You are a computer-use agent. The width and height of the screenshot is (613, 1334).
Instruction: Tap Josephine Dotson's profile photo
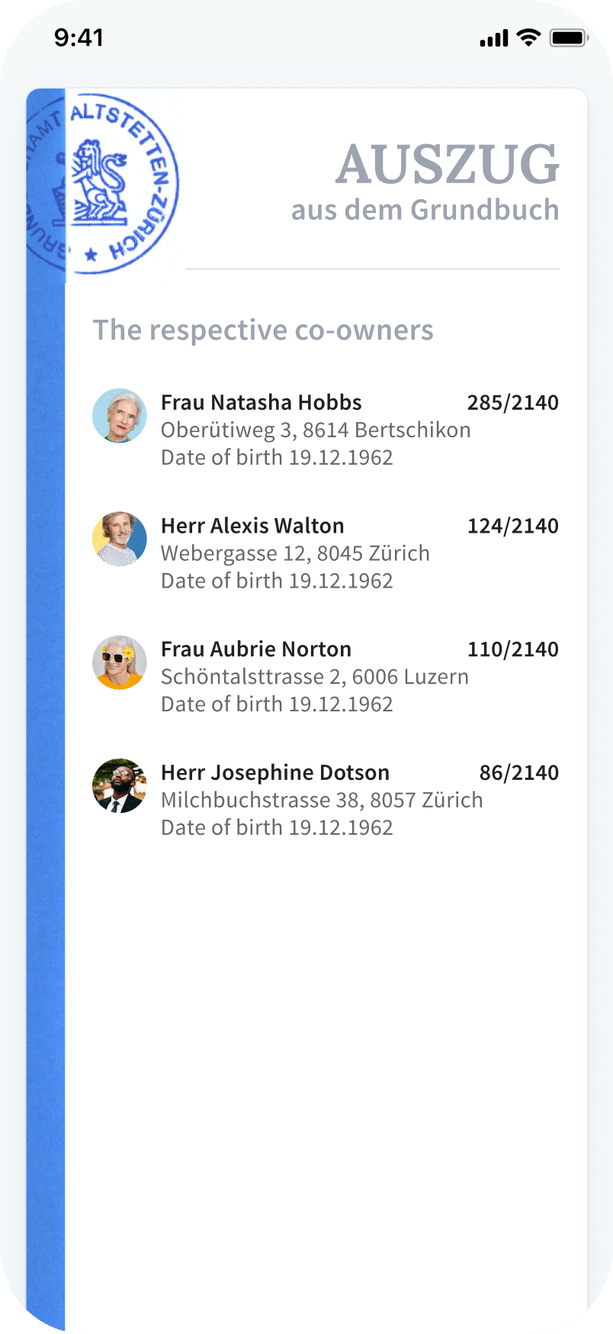pos(120,786)
